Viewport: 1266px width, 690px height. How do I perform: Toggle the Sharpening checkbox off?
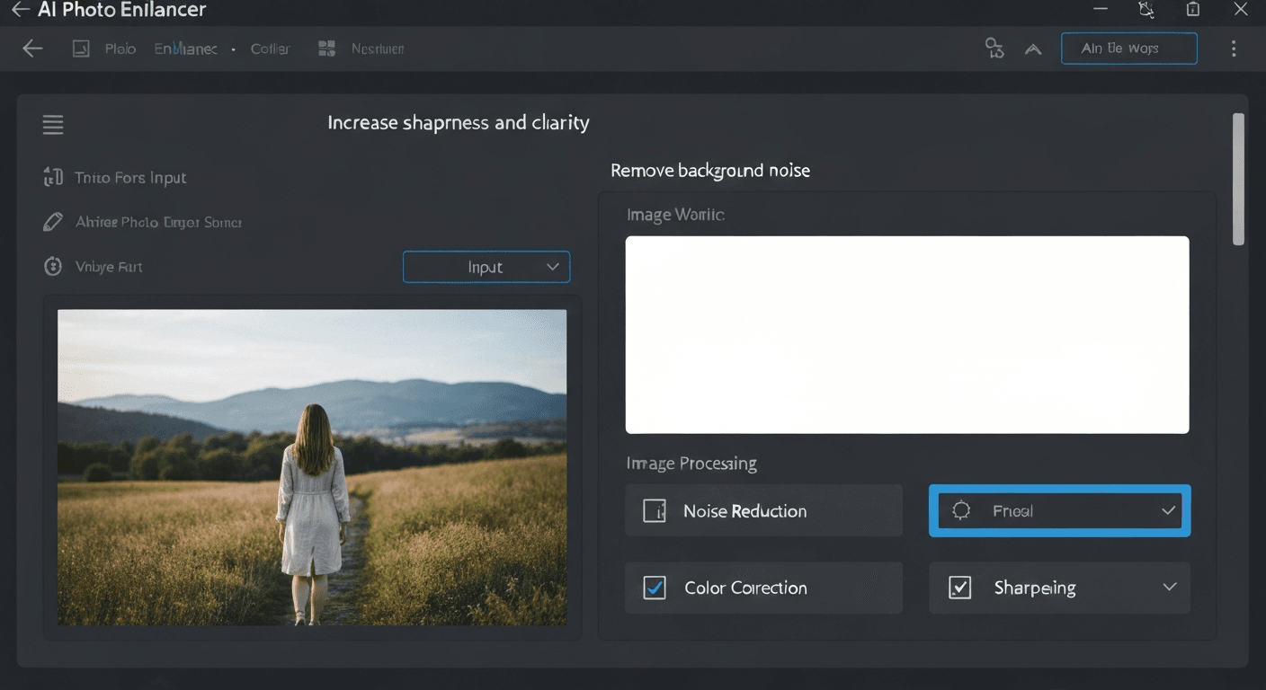tap(959, 588)
